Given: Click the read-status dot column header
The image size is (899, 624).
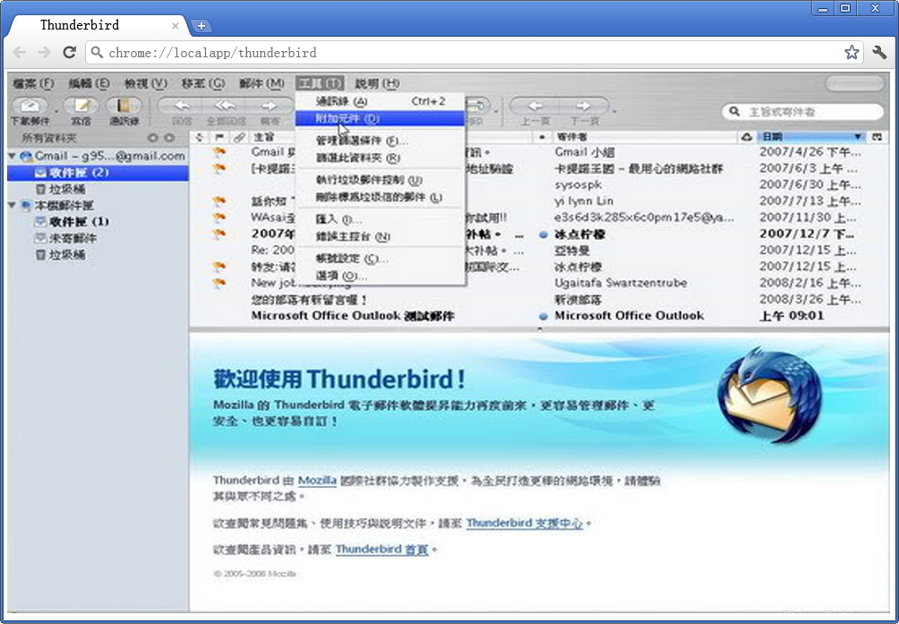Looking at the screenshot, I should click(x=543, y=137).
